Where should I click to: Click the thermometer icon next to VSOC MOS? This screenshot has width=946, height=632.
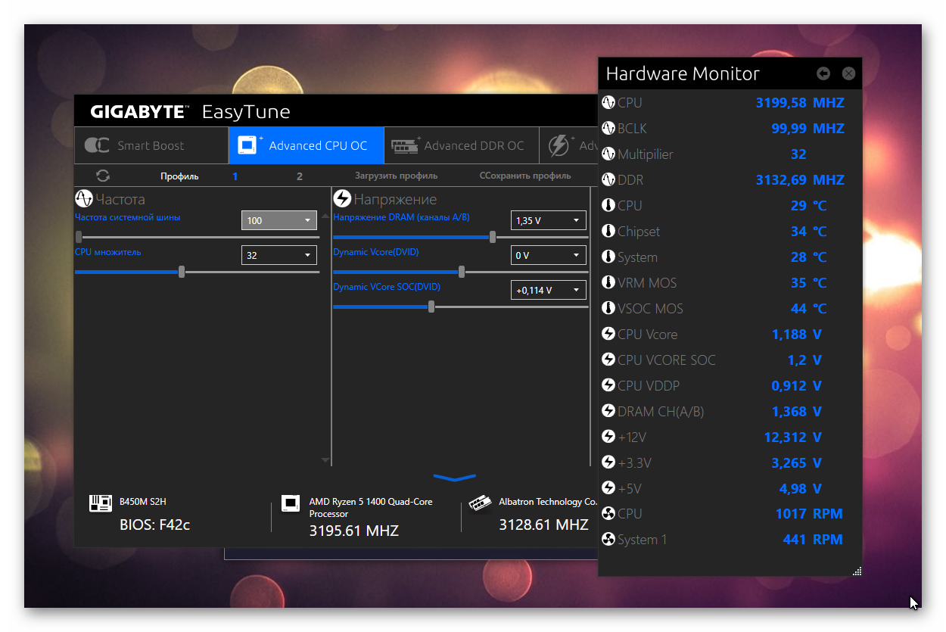click(608, 309)
